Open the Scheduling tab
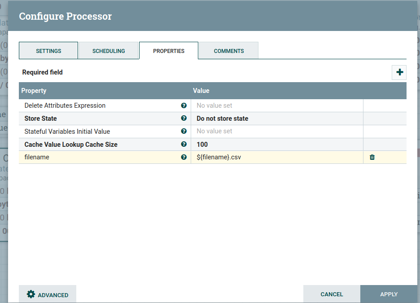This screenshot has width=420, height=303. coord(109,51)
